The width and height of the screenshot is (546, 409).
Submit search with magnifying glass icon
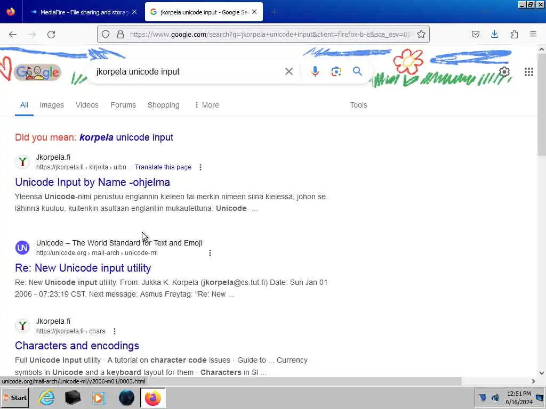[357, 71]
